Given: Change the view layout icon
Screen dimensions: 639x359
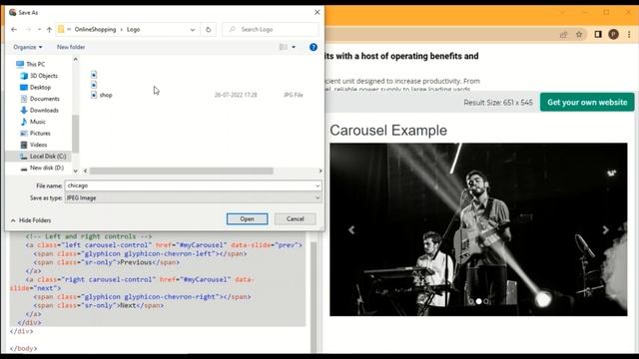Looking at the screenshot, I should coord(284,47).
